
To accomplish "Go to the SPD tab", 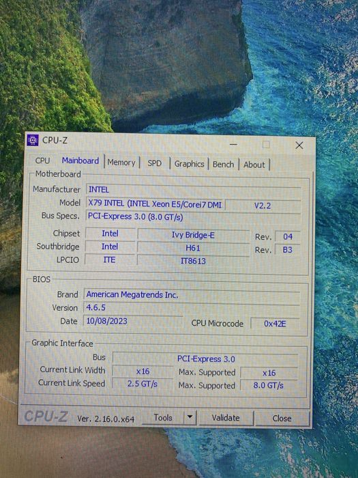I will pyautogui.click(x=154, y=163).
